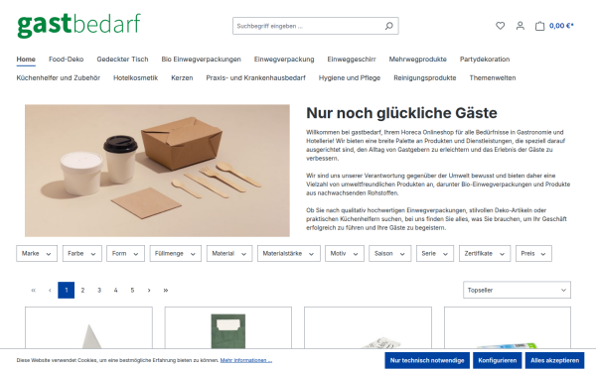Expand the Farbe filter
Viewport: 596px width, 372px height.
pos(82,253)
